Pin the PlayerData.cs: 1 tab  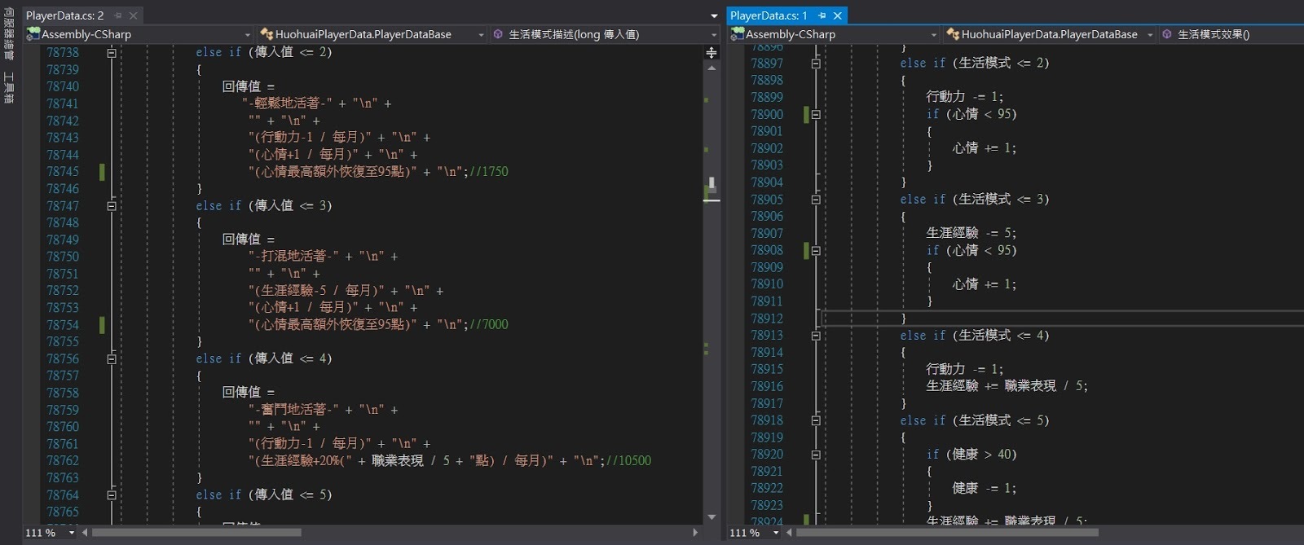pos(822,15)
